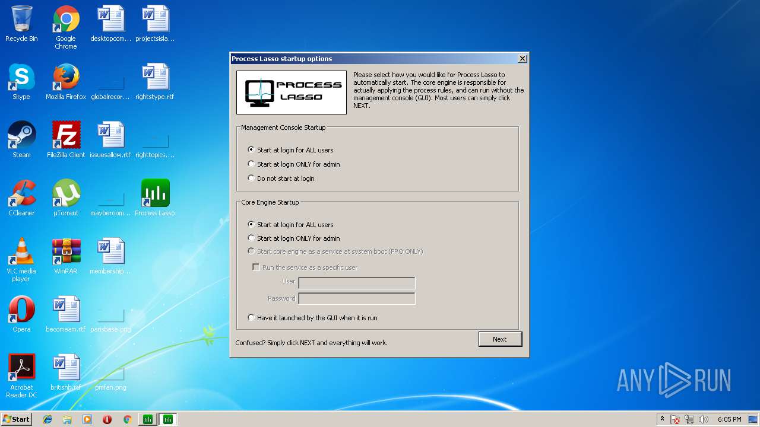Select 'Start core engine as a service' option

point(335,251)
